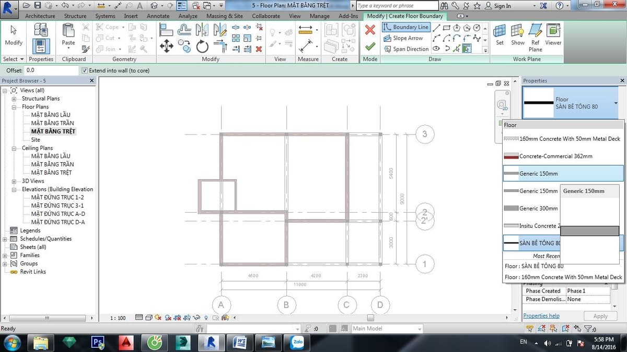This screenshot has height=352, width=627.
Task: Switch to the Massing & Site tab
Action: coord(225,16)
